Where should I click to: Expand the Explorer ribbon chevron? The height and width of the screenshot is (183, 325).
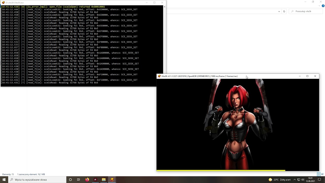(x=320, y=6)
